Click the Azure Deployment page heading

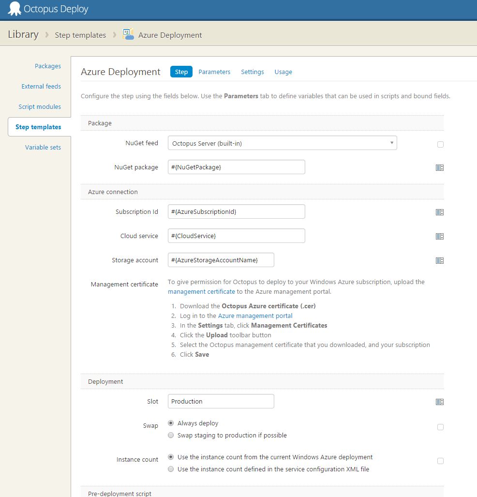click(x=121, y=72)
